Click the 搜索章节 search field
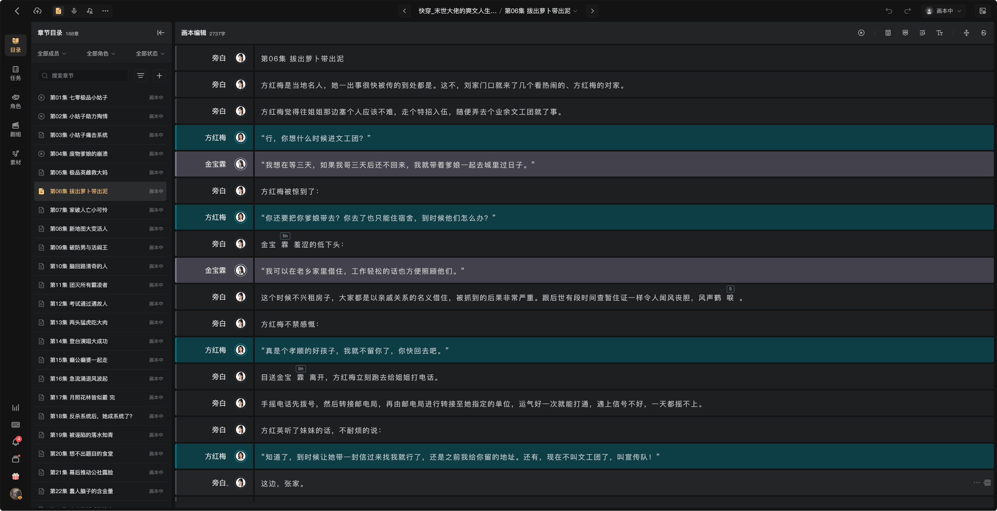The width and height of the screenshot is (997, 511). click(x=83, y=76)
